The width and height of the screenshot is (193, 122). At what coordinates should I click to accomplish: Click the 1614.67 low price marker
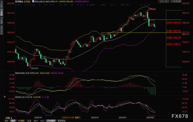pyautogui.click(x=35, y=68)
